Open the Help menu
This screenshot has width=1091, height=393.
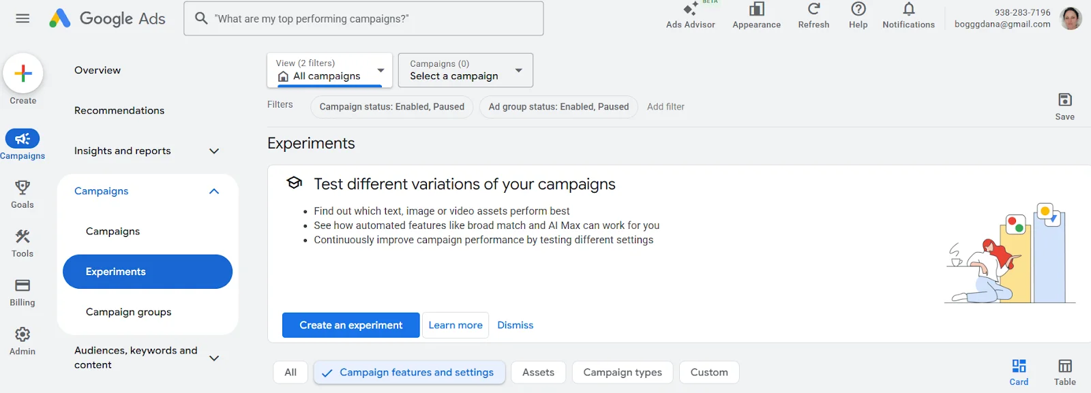(x=858, y=16)
